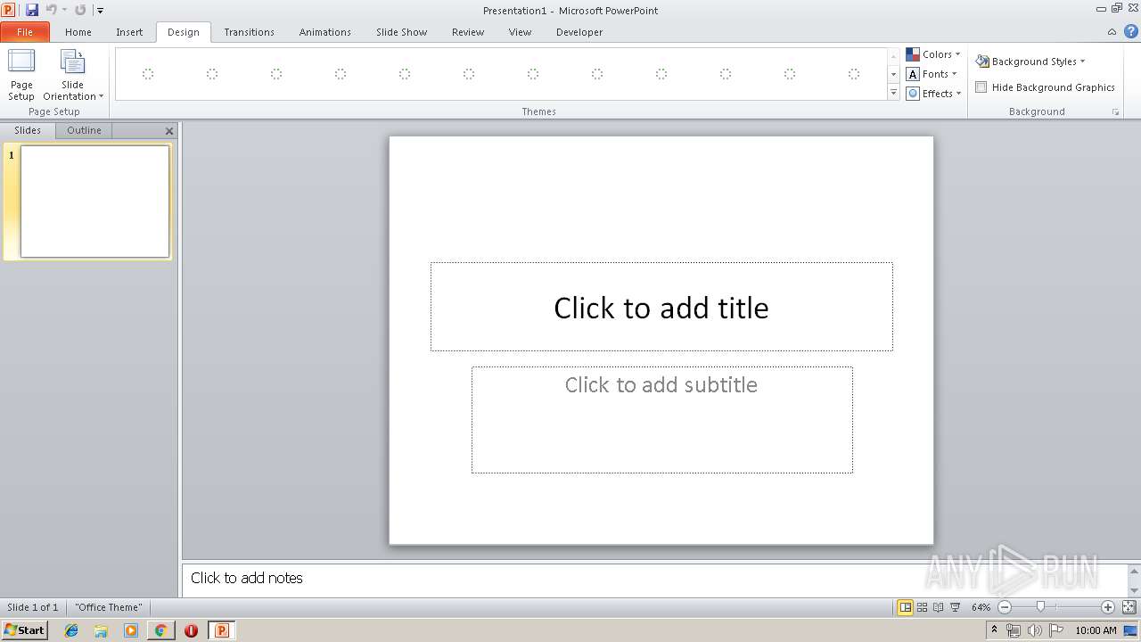Open the Undo history dropdown arrow
Screen dimensions: 1141x642
pos(64,11)
